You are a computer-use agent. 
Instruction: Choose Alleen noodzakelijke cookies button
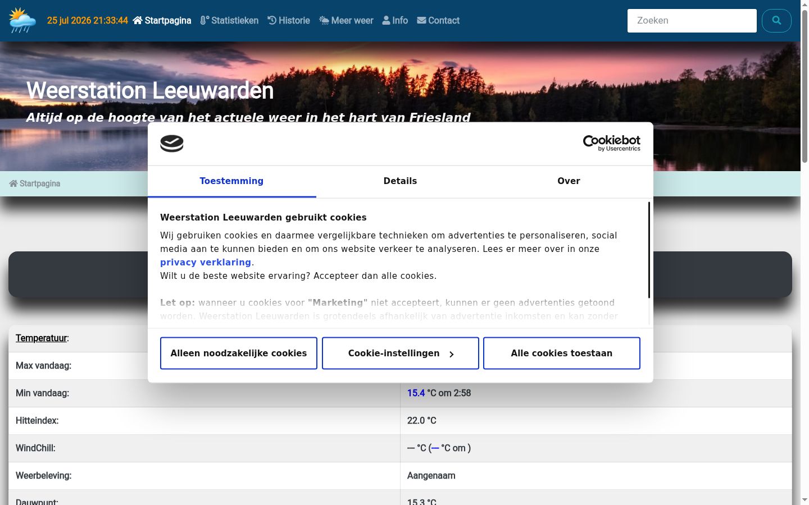click(239, 353)
